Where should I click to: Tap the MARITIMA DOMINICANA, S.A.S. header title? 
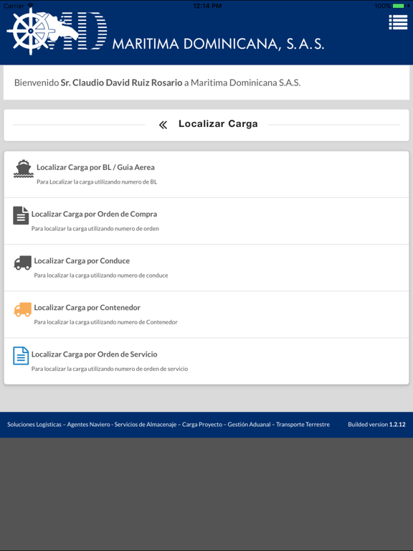point(218,44)
